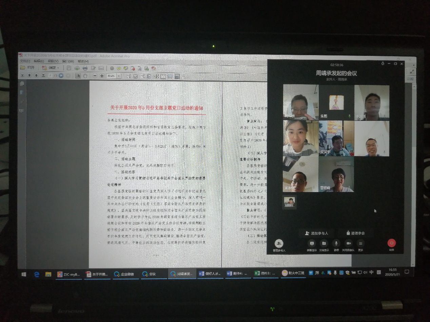Open the 文档演示 document share icon
The height and width of the screenshot is (322, 430).
click(x=324, y=243)
